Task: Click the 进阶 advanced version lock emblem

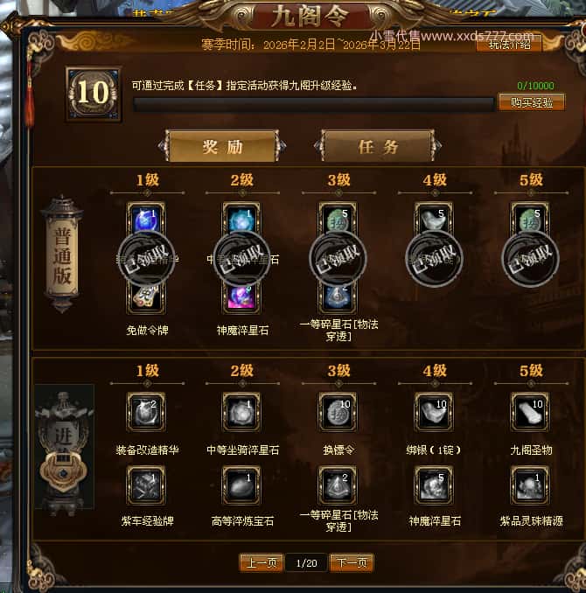Action: tap(64, 450)
